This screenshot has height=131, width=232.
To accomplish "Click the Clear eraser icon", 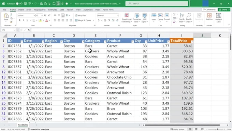I will point(174,22).
